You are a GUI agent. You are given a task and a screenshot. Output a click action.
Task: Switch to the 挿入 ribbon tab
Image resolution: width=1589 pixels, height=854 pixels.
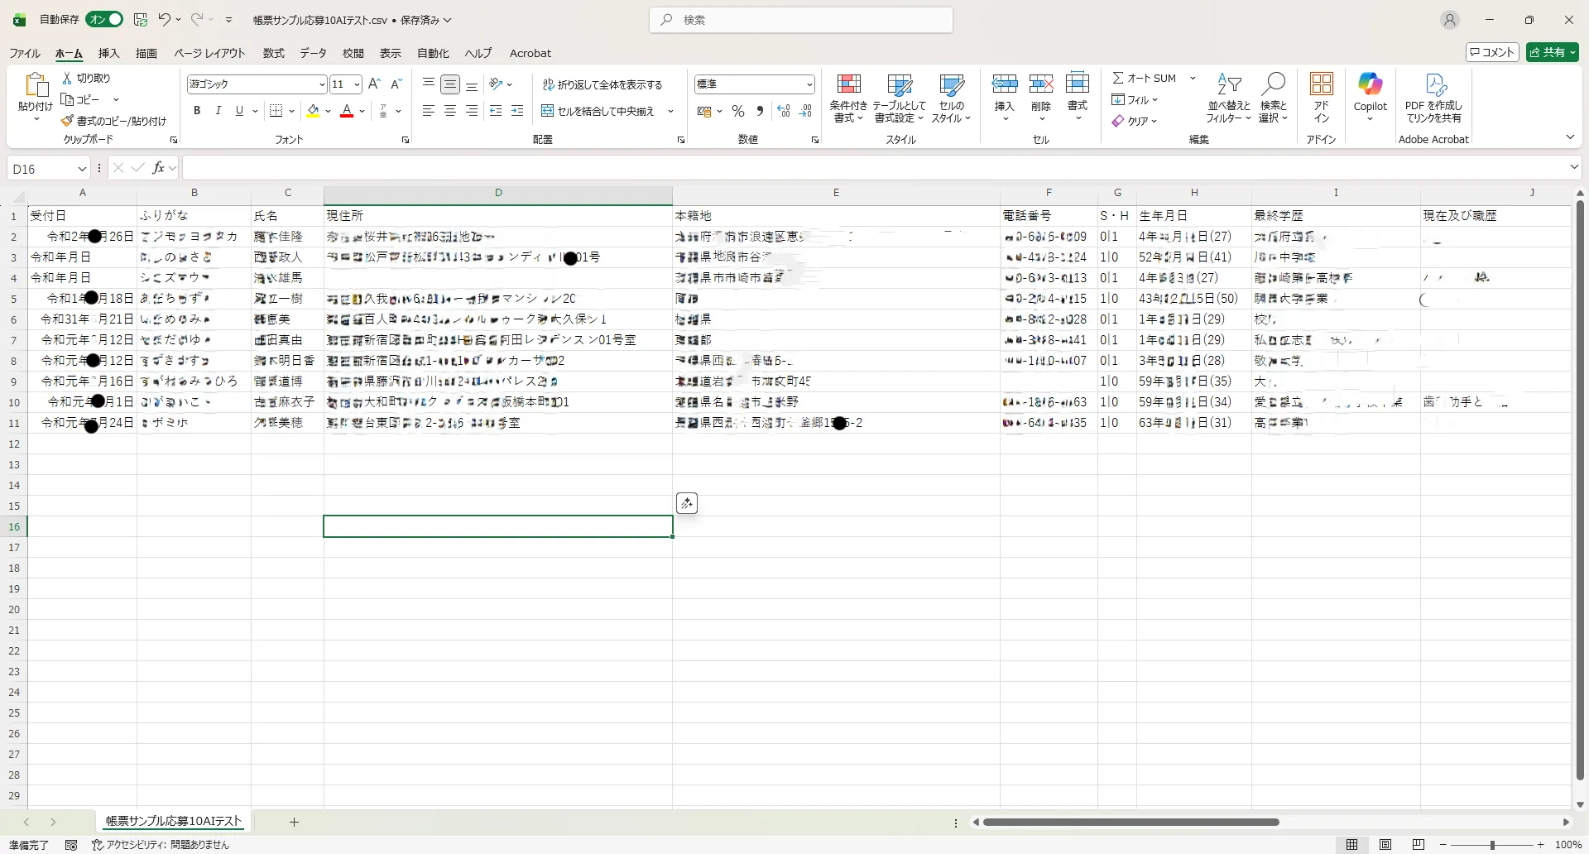108,53
